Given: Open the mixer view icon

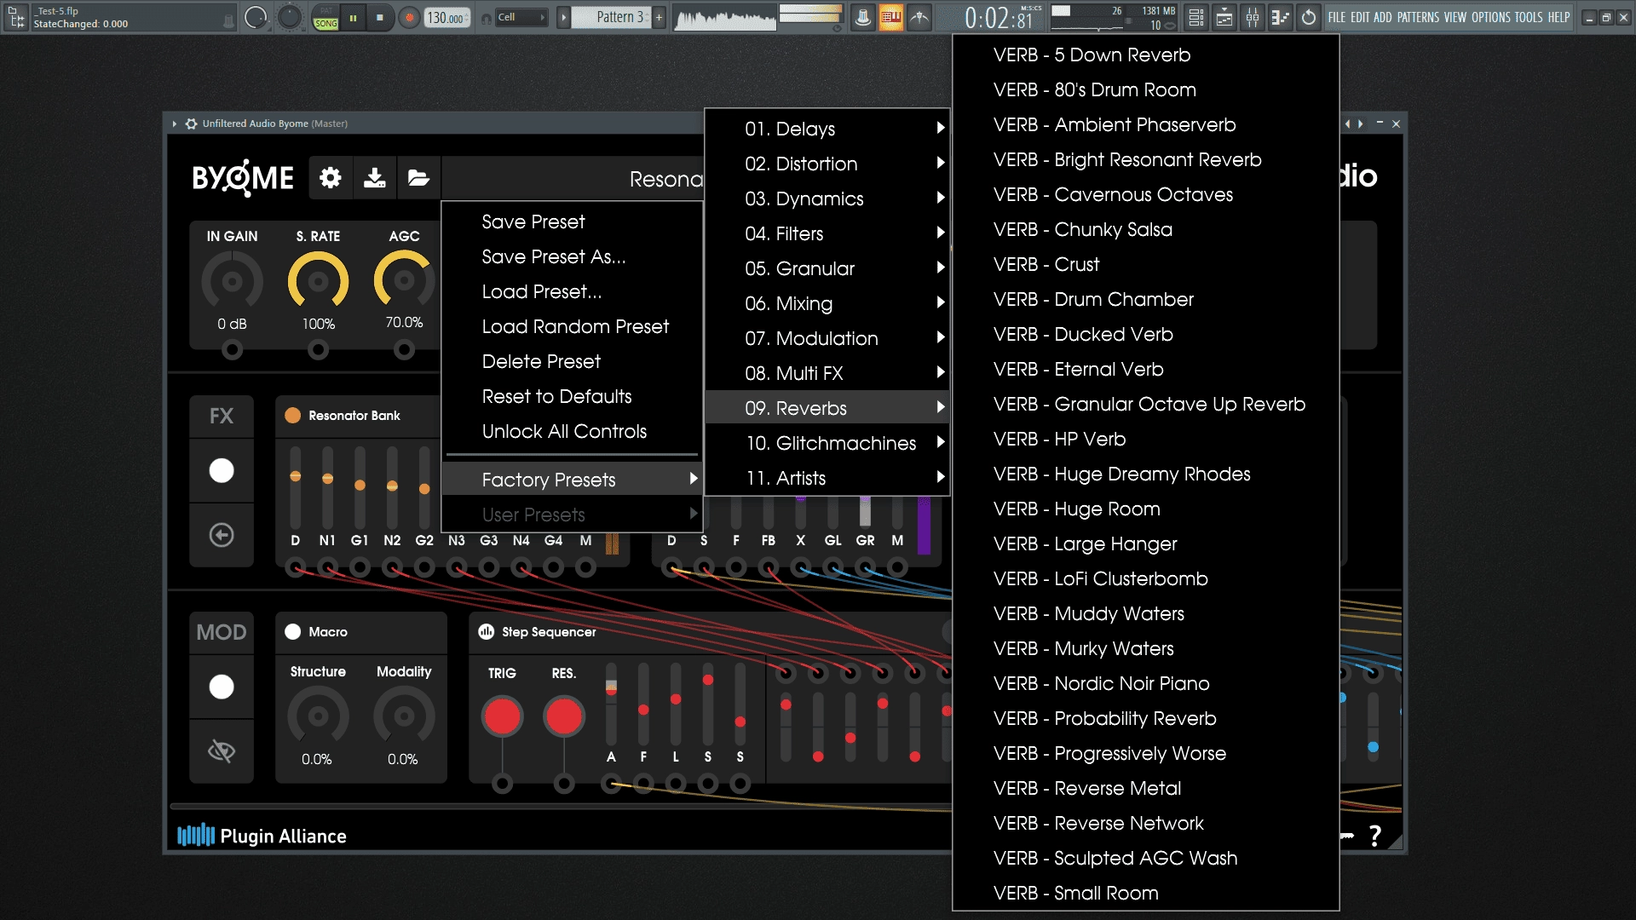Looking at the screenshot, I should [x=1253, y=17].
